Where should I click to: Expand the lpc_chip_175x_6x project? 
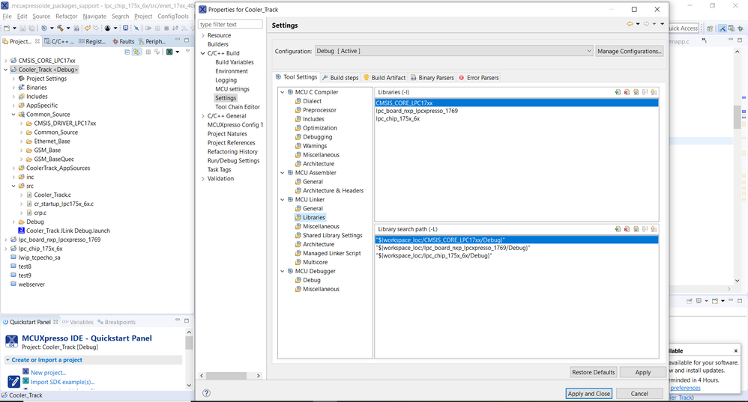pyautogui.click(x=6, y=249)
